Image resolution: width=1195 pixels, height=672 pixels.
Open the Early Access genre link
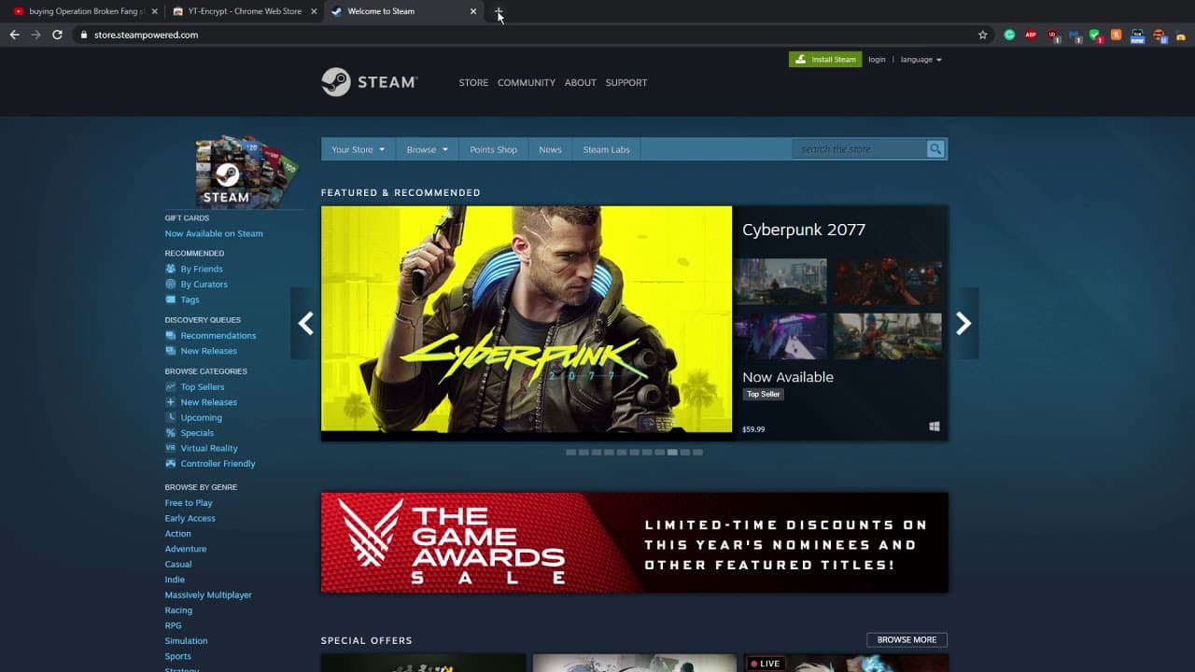[x=190, y=518]
